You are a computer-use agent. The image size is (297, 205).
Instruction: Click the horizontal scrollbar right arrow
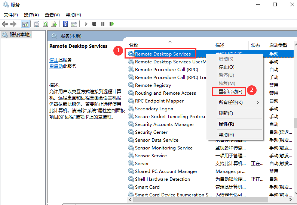[291, 199]
